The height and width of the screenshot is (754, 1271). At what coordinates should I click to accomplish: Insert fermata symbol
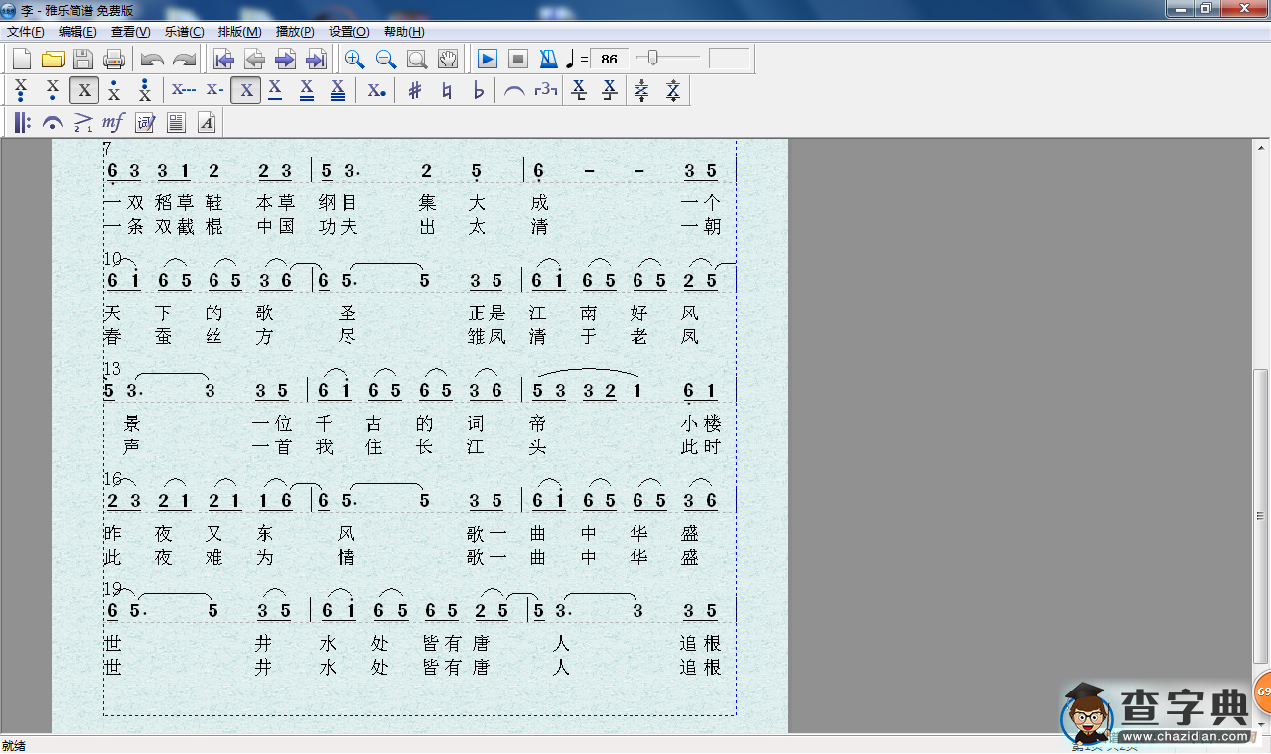pos(53,123)
